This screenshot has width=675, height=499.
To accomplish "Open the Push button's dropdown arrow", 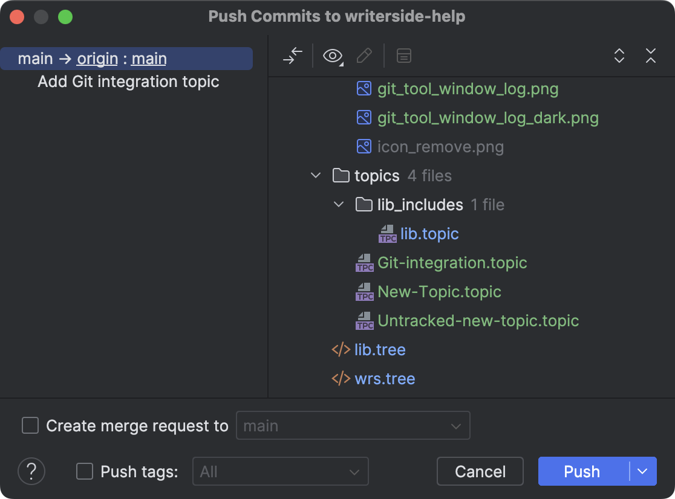I will point(643,471).
